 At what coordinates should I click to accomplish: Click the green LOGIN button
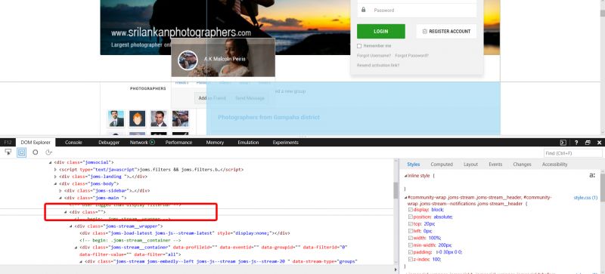coord(381,31)
